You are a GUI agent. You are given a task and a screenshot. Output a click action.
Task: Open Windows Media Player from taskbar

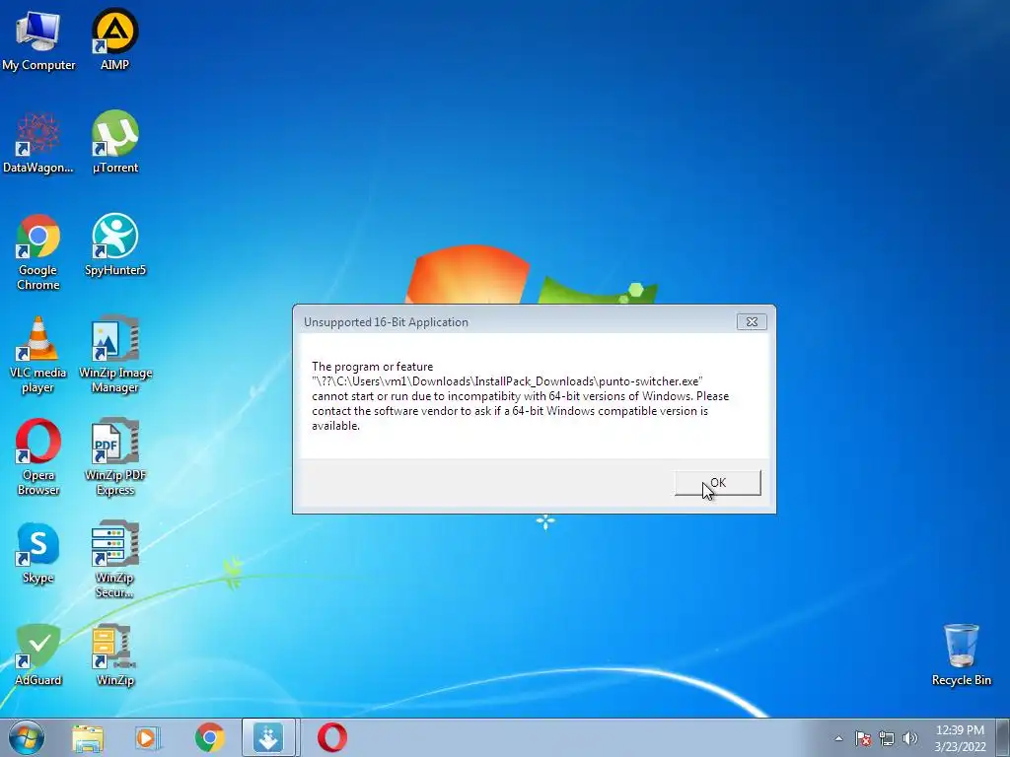click(148, 737)
